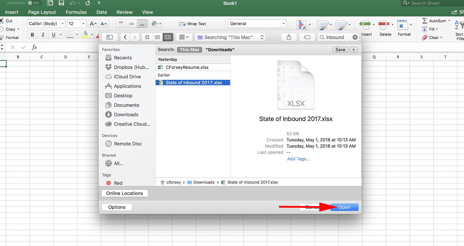
Task: Click the fill color paint bucket swatch
Action: pyautogui.click(x=85, y=35)
